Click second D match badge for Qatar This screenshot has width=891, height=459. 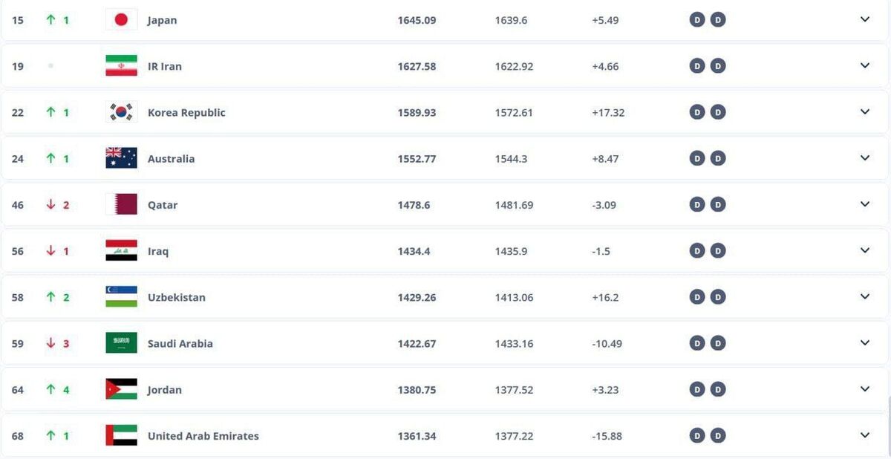pyautogui.click(x=717, y=204)
